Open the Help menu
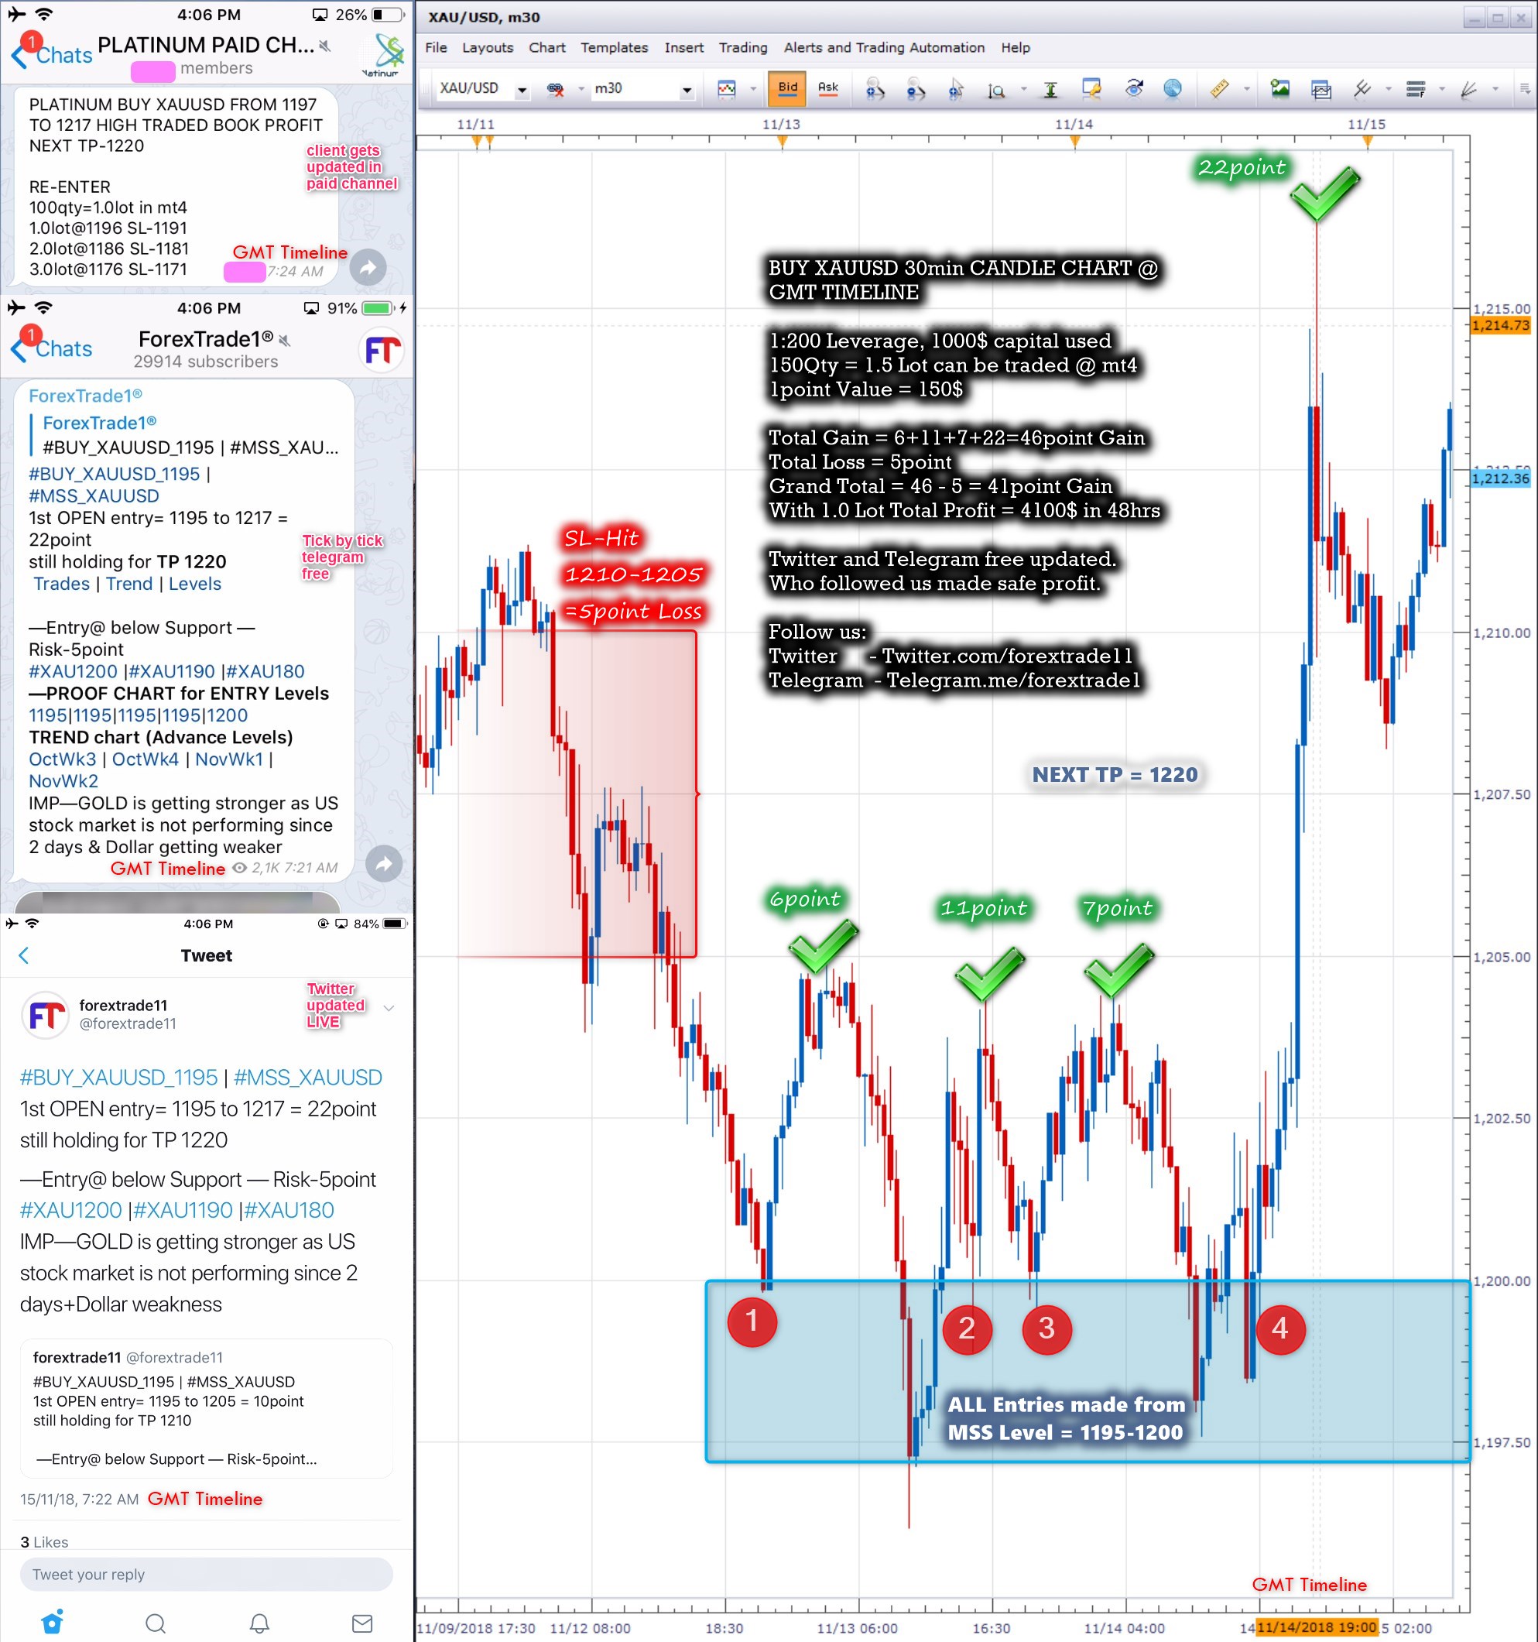The height and width of the screenshot is (1642, 1538). click(x=1016, y=48)
